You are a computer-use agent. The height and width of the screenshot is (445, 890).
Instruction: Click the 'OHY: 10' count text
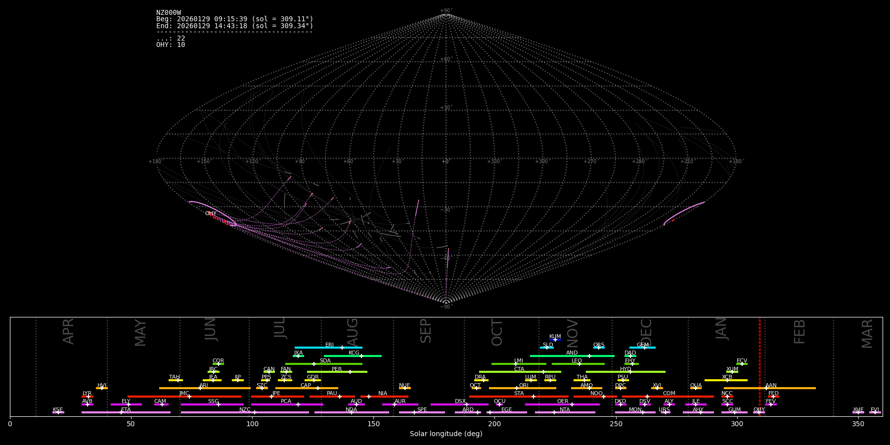click(x=171, y=45)
